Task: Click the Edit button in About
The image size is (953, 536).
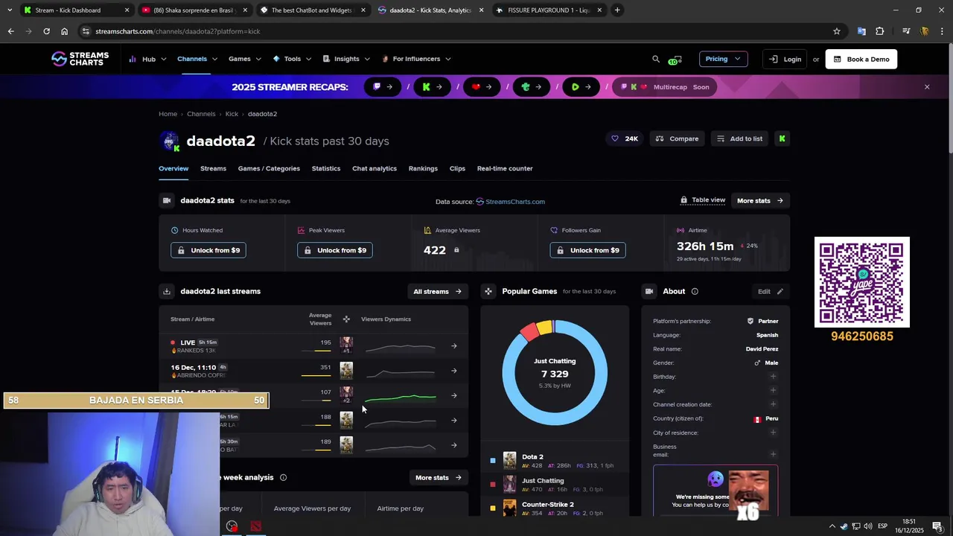Action: pos(771,291)
